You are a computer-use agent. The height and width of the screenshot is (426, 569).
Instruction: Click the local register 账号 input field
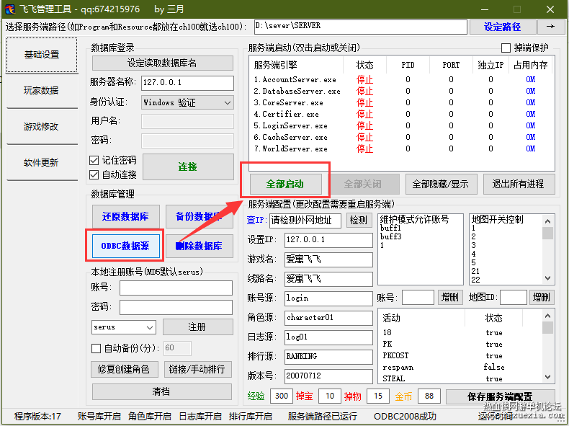[176, 288]
